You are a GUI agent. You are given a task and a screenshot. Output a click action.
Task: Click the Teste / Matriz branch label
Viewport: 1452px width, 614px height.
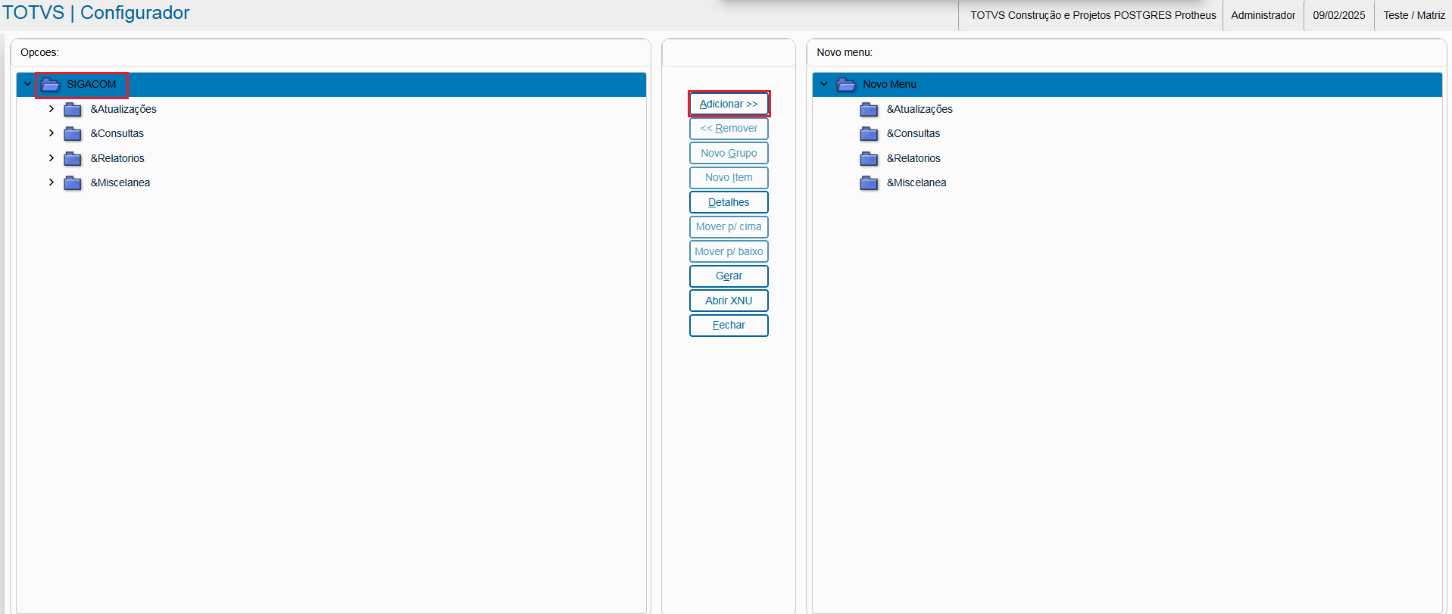[1414, 15]
